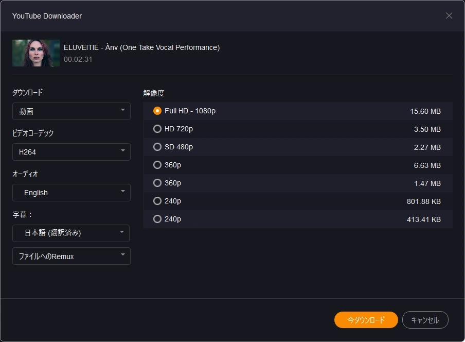Select SD 480p resolution option
The width and height of the screenshot is (465, 342).
(157, 147)
